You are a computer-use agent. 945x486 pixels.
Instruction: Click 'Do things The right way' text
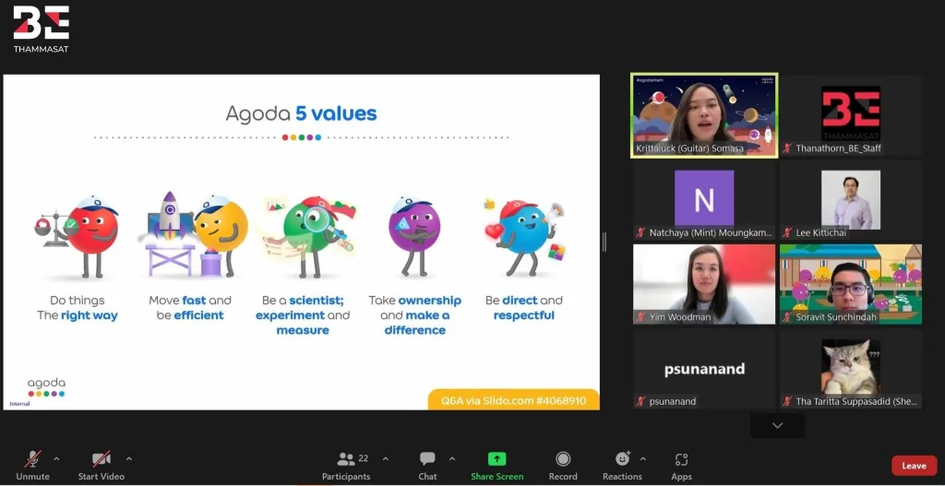78,308
